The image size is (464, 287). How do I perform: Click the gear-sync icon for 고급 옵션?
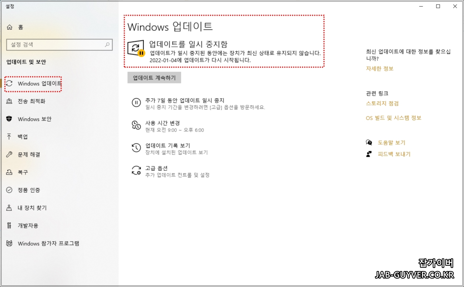tap(136, 171)
